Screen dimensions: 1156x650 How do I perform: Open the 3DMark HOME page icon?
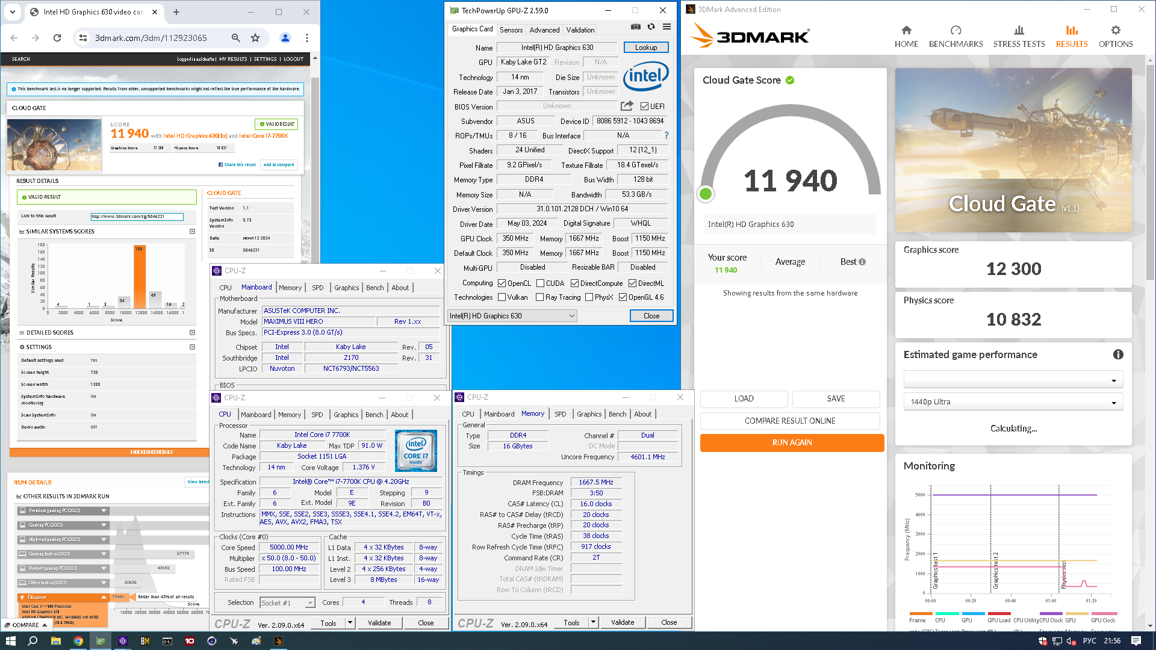coord(906,30)
